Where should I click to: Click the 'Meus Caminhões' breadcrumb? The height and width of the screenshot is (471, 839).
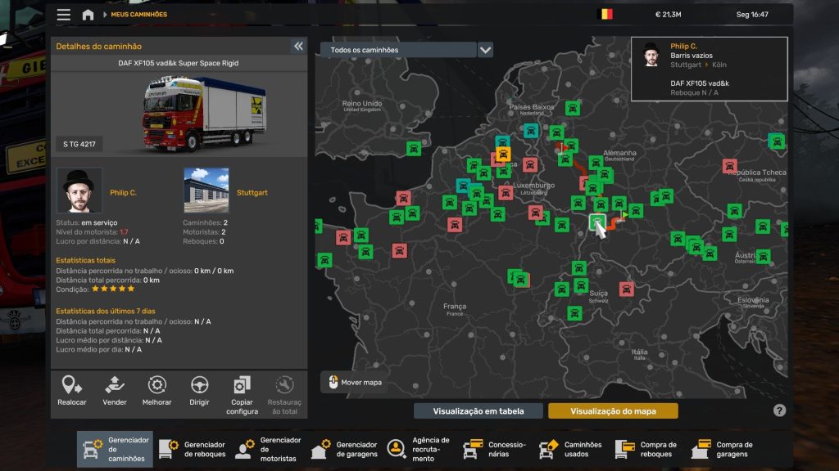pyautogui.click(x=139, y=15)
